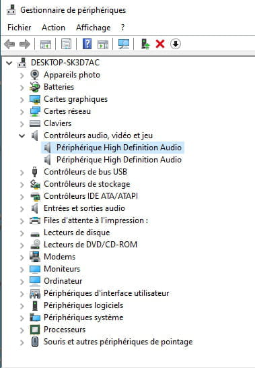The height and width of the screenshot is (368, 255).
Task: Click the disable device down-arrow icon
Action: coord(176,44)
